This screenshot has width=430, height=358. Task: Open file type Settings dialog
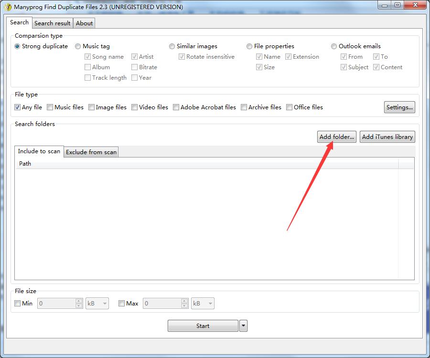pyautogui.click(x=399, y=107)
